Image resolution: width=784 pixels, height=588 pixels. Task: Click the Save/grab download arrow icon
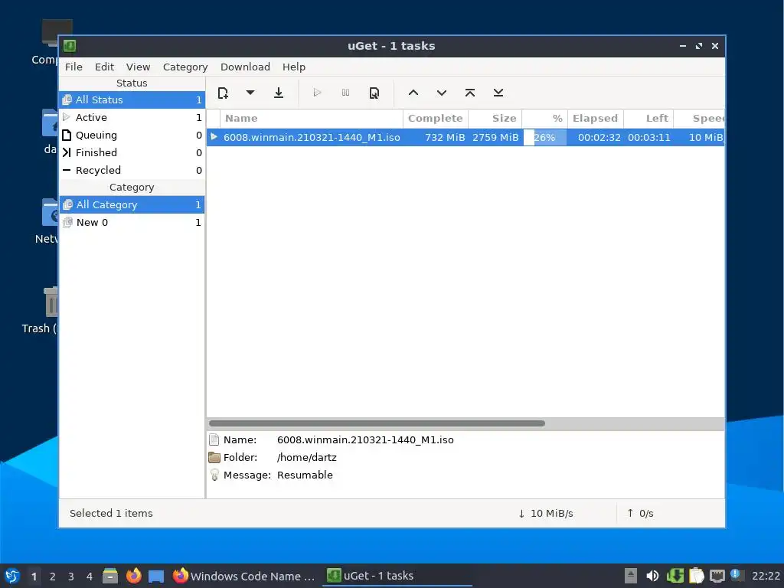(x=279, y=93)
